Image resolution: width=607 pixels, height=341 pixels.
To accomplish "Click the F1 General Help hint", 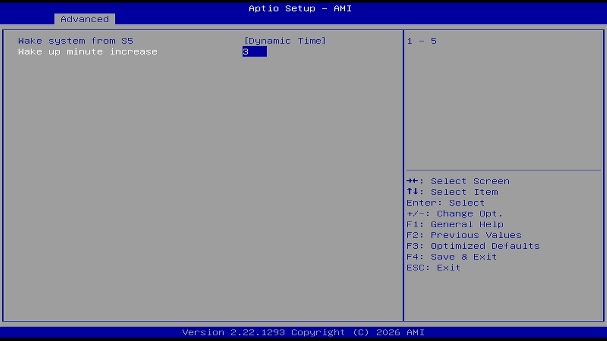I will coord(455,224).
